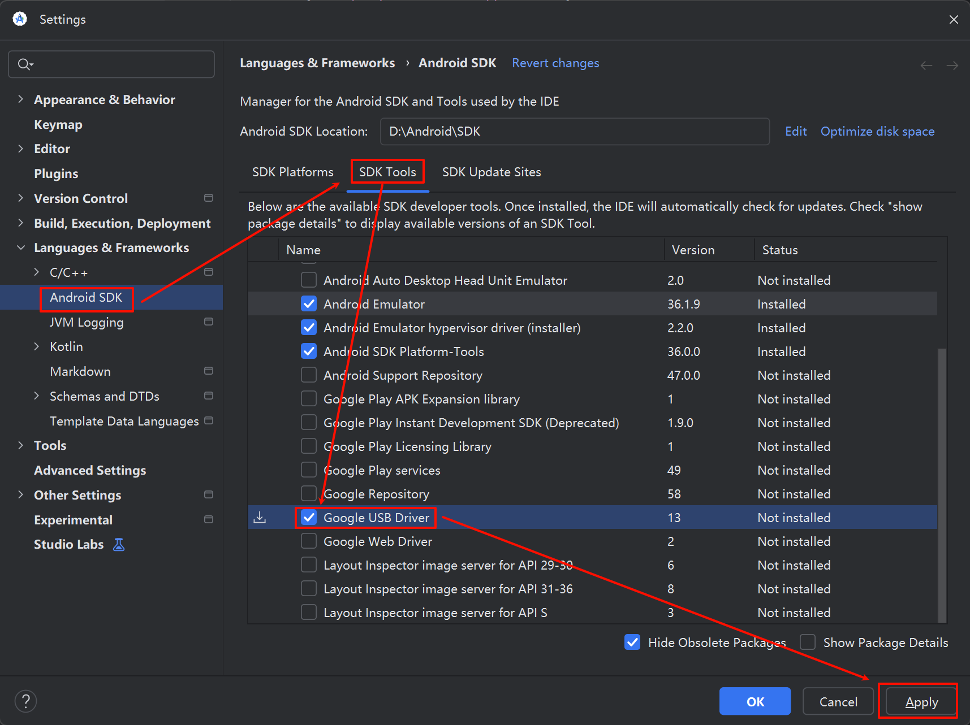Click the OK button
This screenshot has width=970, height=725.
[755, 701]
